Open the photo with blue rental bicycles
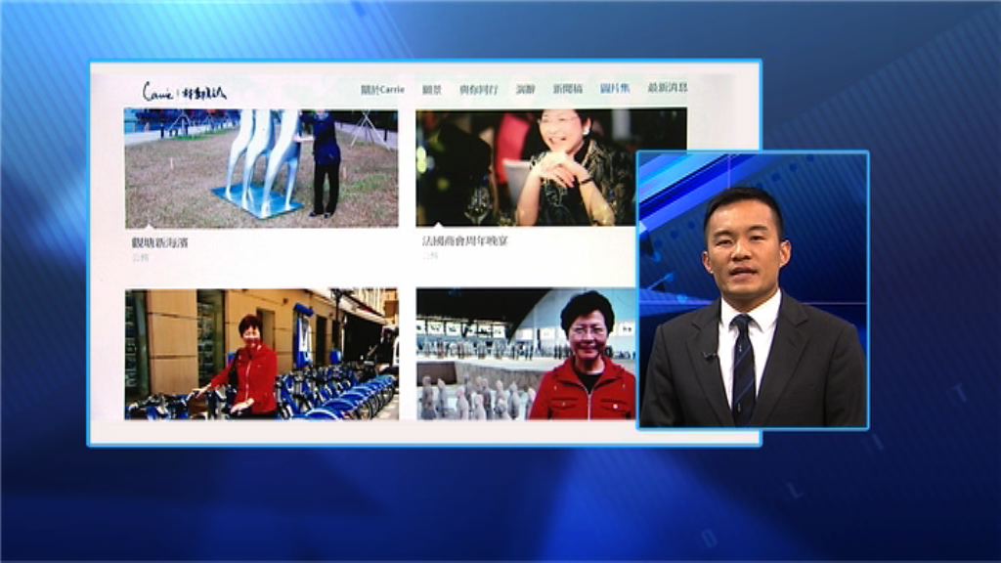Screen dimensions: 1001x563 point(261,354)
